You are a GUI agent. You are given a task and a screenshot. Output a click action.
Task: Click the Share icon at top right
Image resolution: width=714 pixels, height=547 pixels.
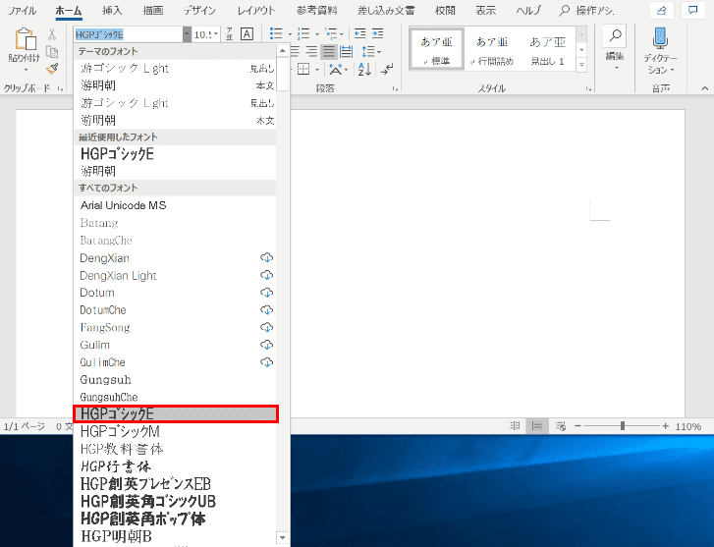(x=662, y=11)
